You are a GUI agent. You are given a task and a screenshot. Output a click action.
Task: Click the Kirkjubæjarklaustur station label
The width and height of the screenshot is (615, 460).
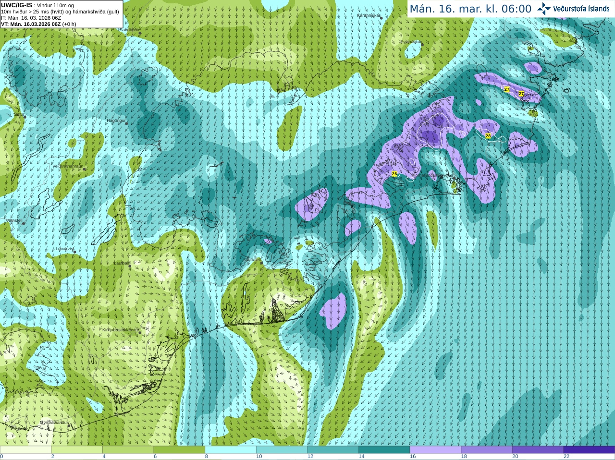[121, 330]
